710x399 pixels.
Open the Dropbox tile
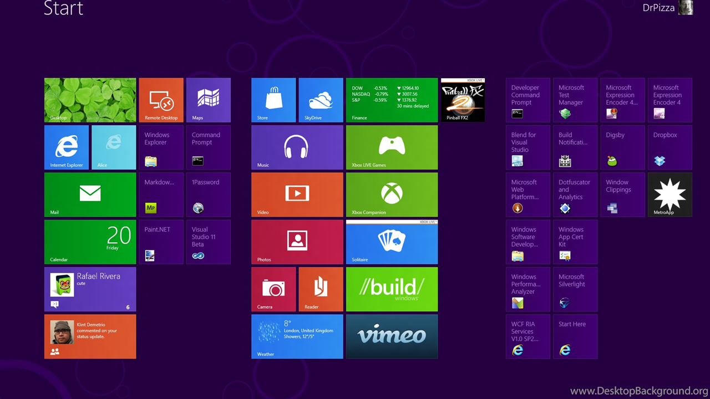click(670, 147)
